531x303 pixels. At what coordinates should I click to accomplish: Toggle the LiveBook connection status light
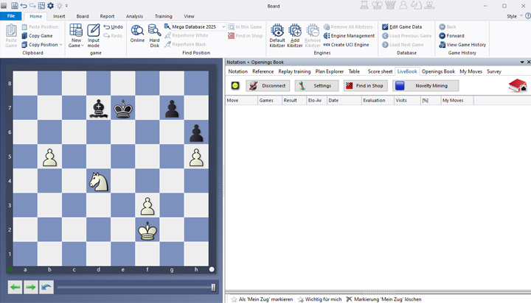click(x=235, y=86)
